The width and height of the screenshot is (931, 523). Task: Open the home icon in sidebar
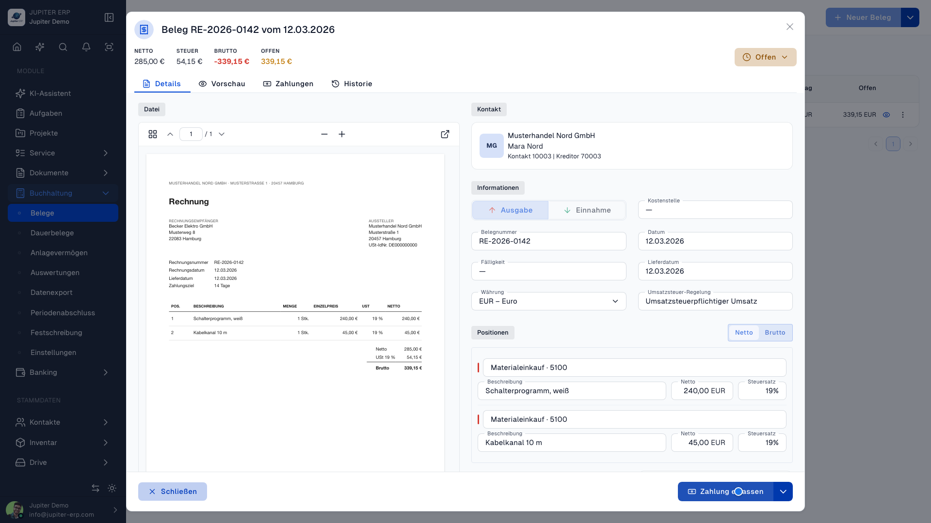tap(17, 47)
